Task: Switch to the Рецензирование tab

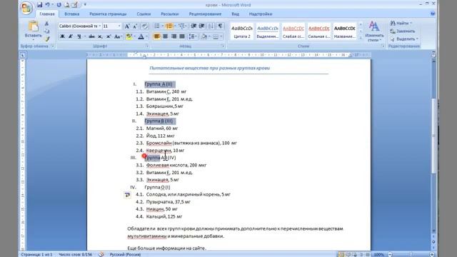Action: click(x=205, y=14)
